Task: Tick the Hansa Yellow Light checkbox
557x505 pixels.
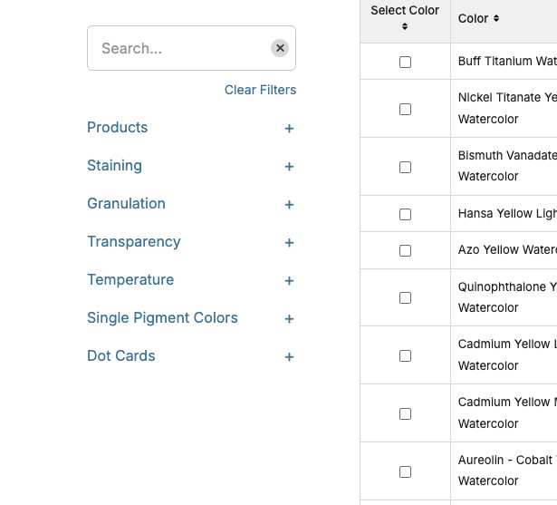Action: [405, 214]
